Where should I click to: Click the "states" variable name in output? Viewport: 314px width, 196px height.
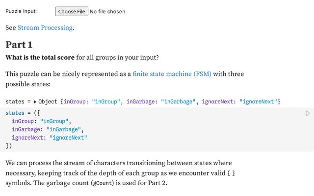(15, 102)
